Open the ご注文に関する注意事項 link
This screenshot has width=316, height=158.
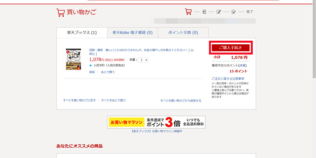[x=228, y=79]
